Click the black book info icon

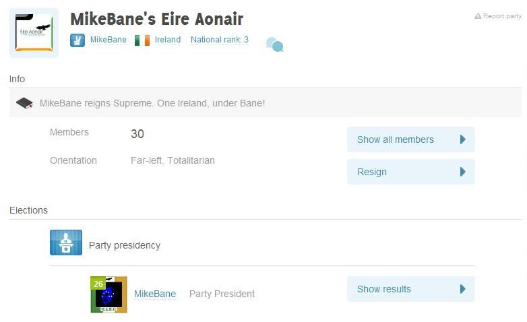[24, 103]
